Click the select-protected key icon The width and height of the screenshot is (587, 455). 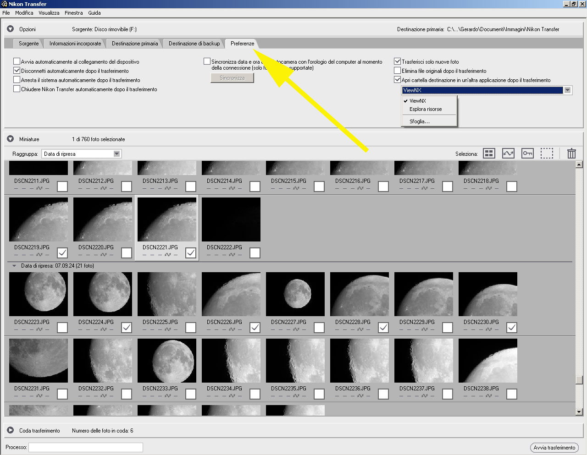(x=527, y=153)
